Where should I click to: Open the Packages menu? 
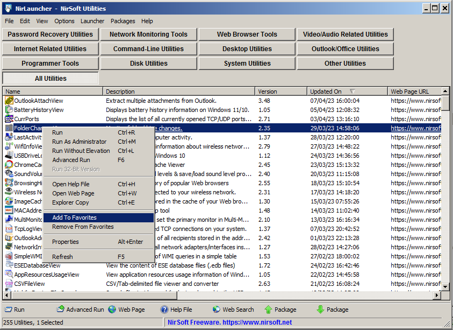pos(123,21)
